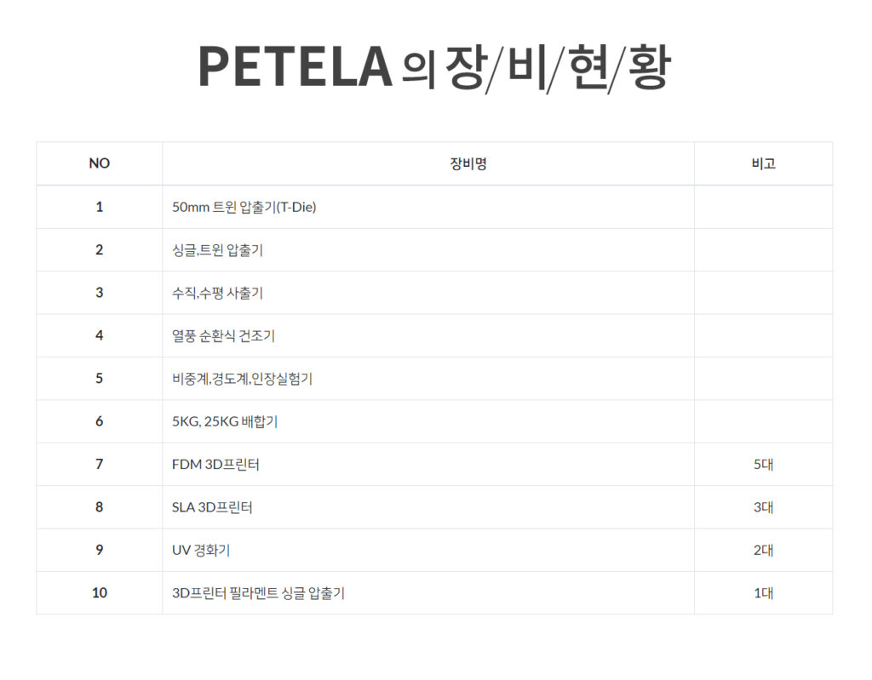The width and height of the screenshot is (872, 680).
Task: Click the 5KG, 25KG 배합기 entry
Action: point(225,421)
